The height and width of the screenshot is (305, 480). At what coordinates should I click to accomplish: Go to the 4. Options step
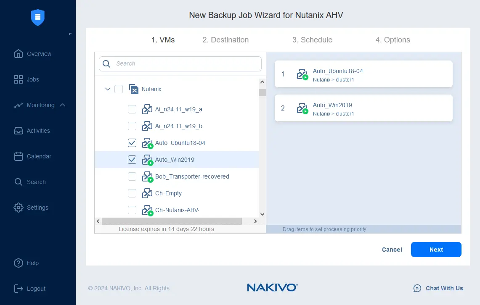pyautogui.click(x=393, y=40)
